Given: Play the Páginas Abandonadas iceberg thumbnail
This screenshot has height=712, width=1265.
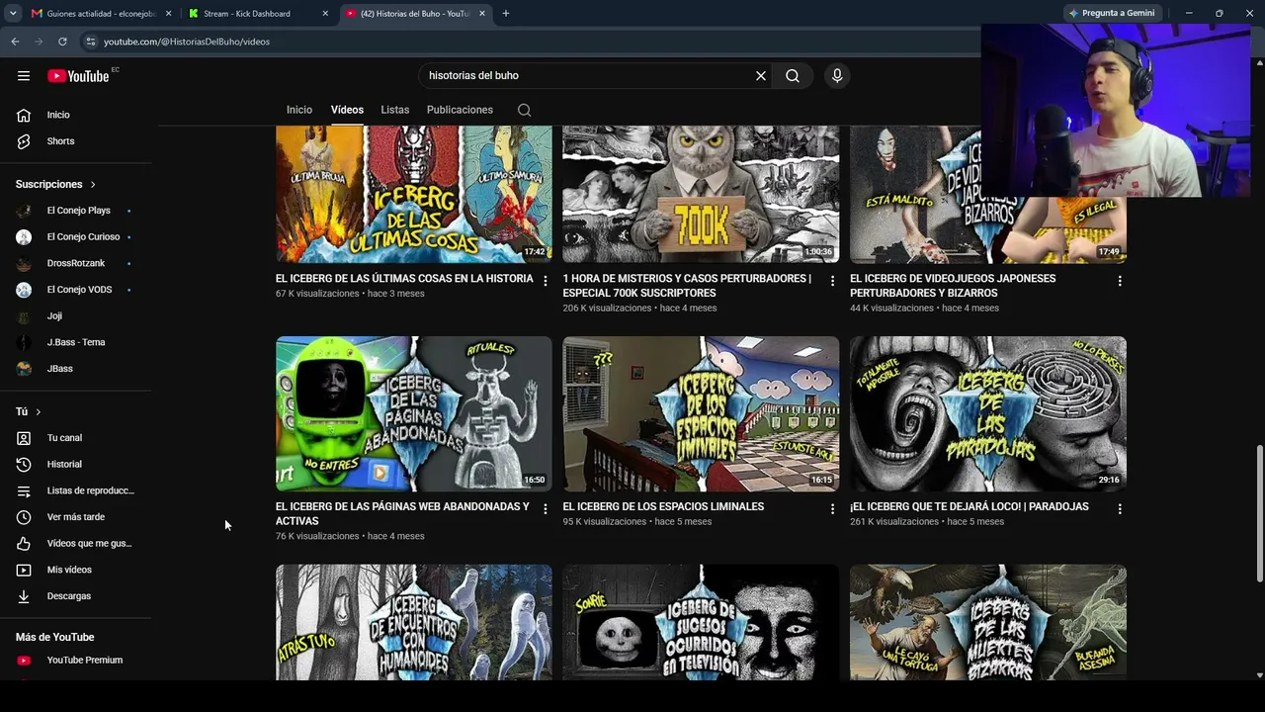Looking at the screenshot, I should tap(414, 413).
